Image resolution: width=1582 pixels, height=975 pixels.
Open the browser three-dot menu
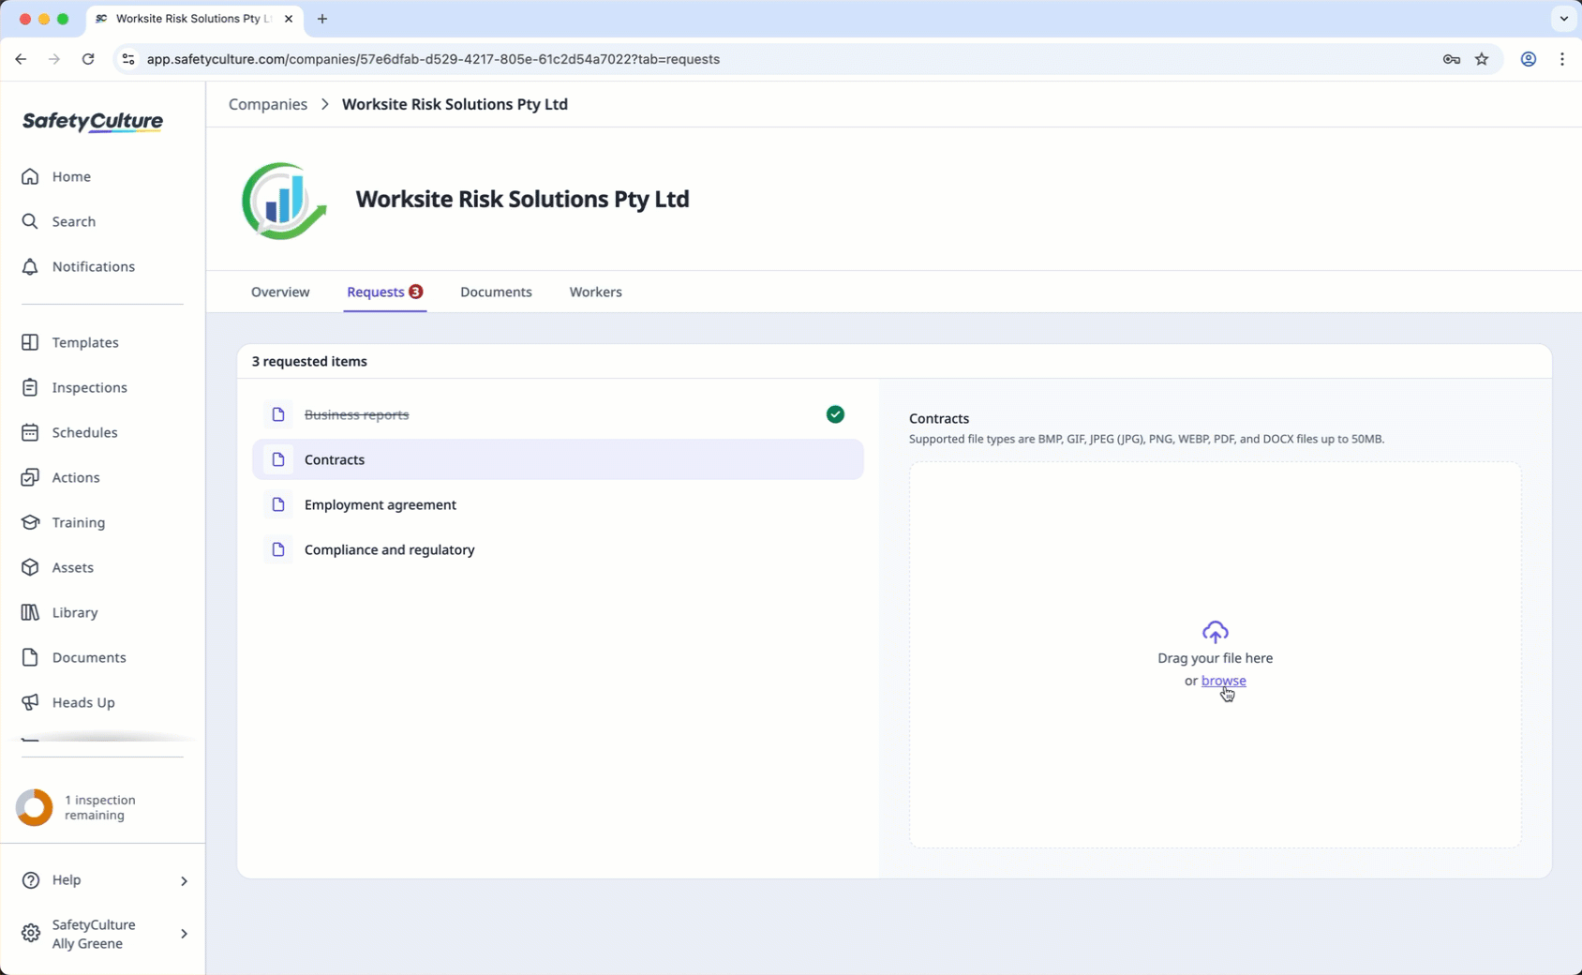(x=1562, y=59)
